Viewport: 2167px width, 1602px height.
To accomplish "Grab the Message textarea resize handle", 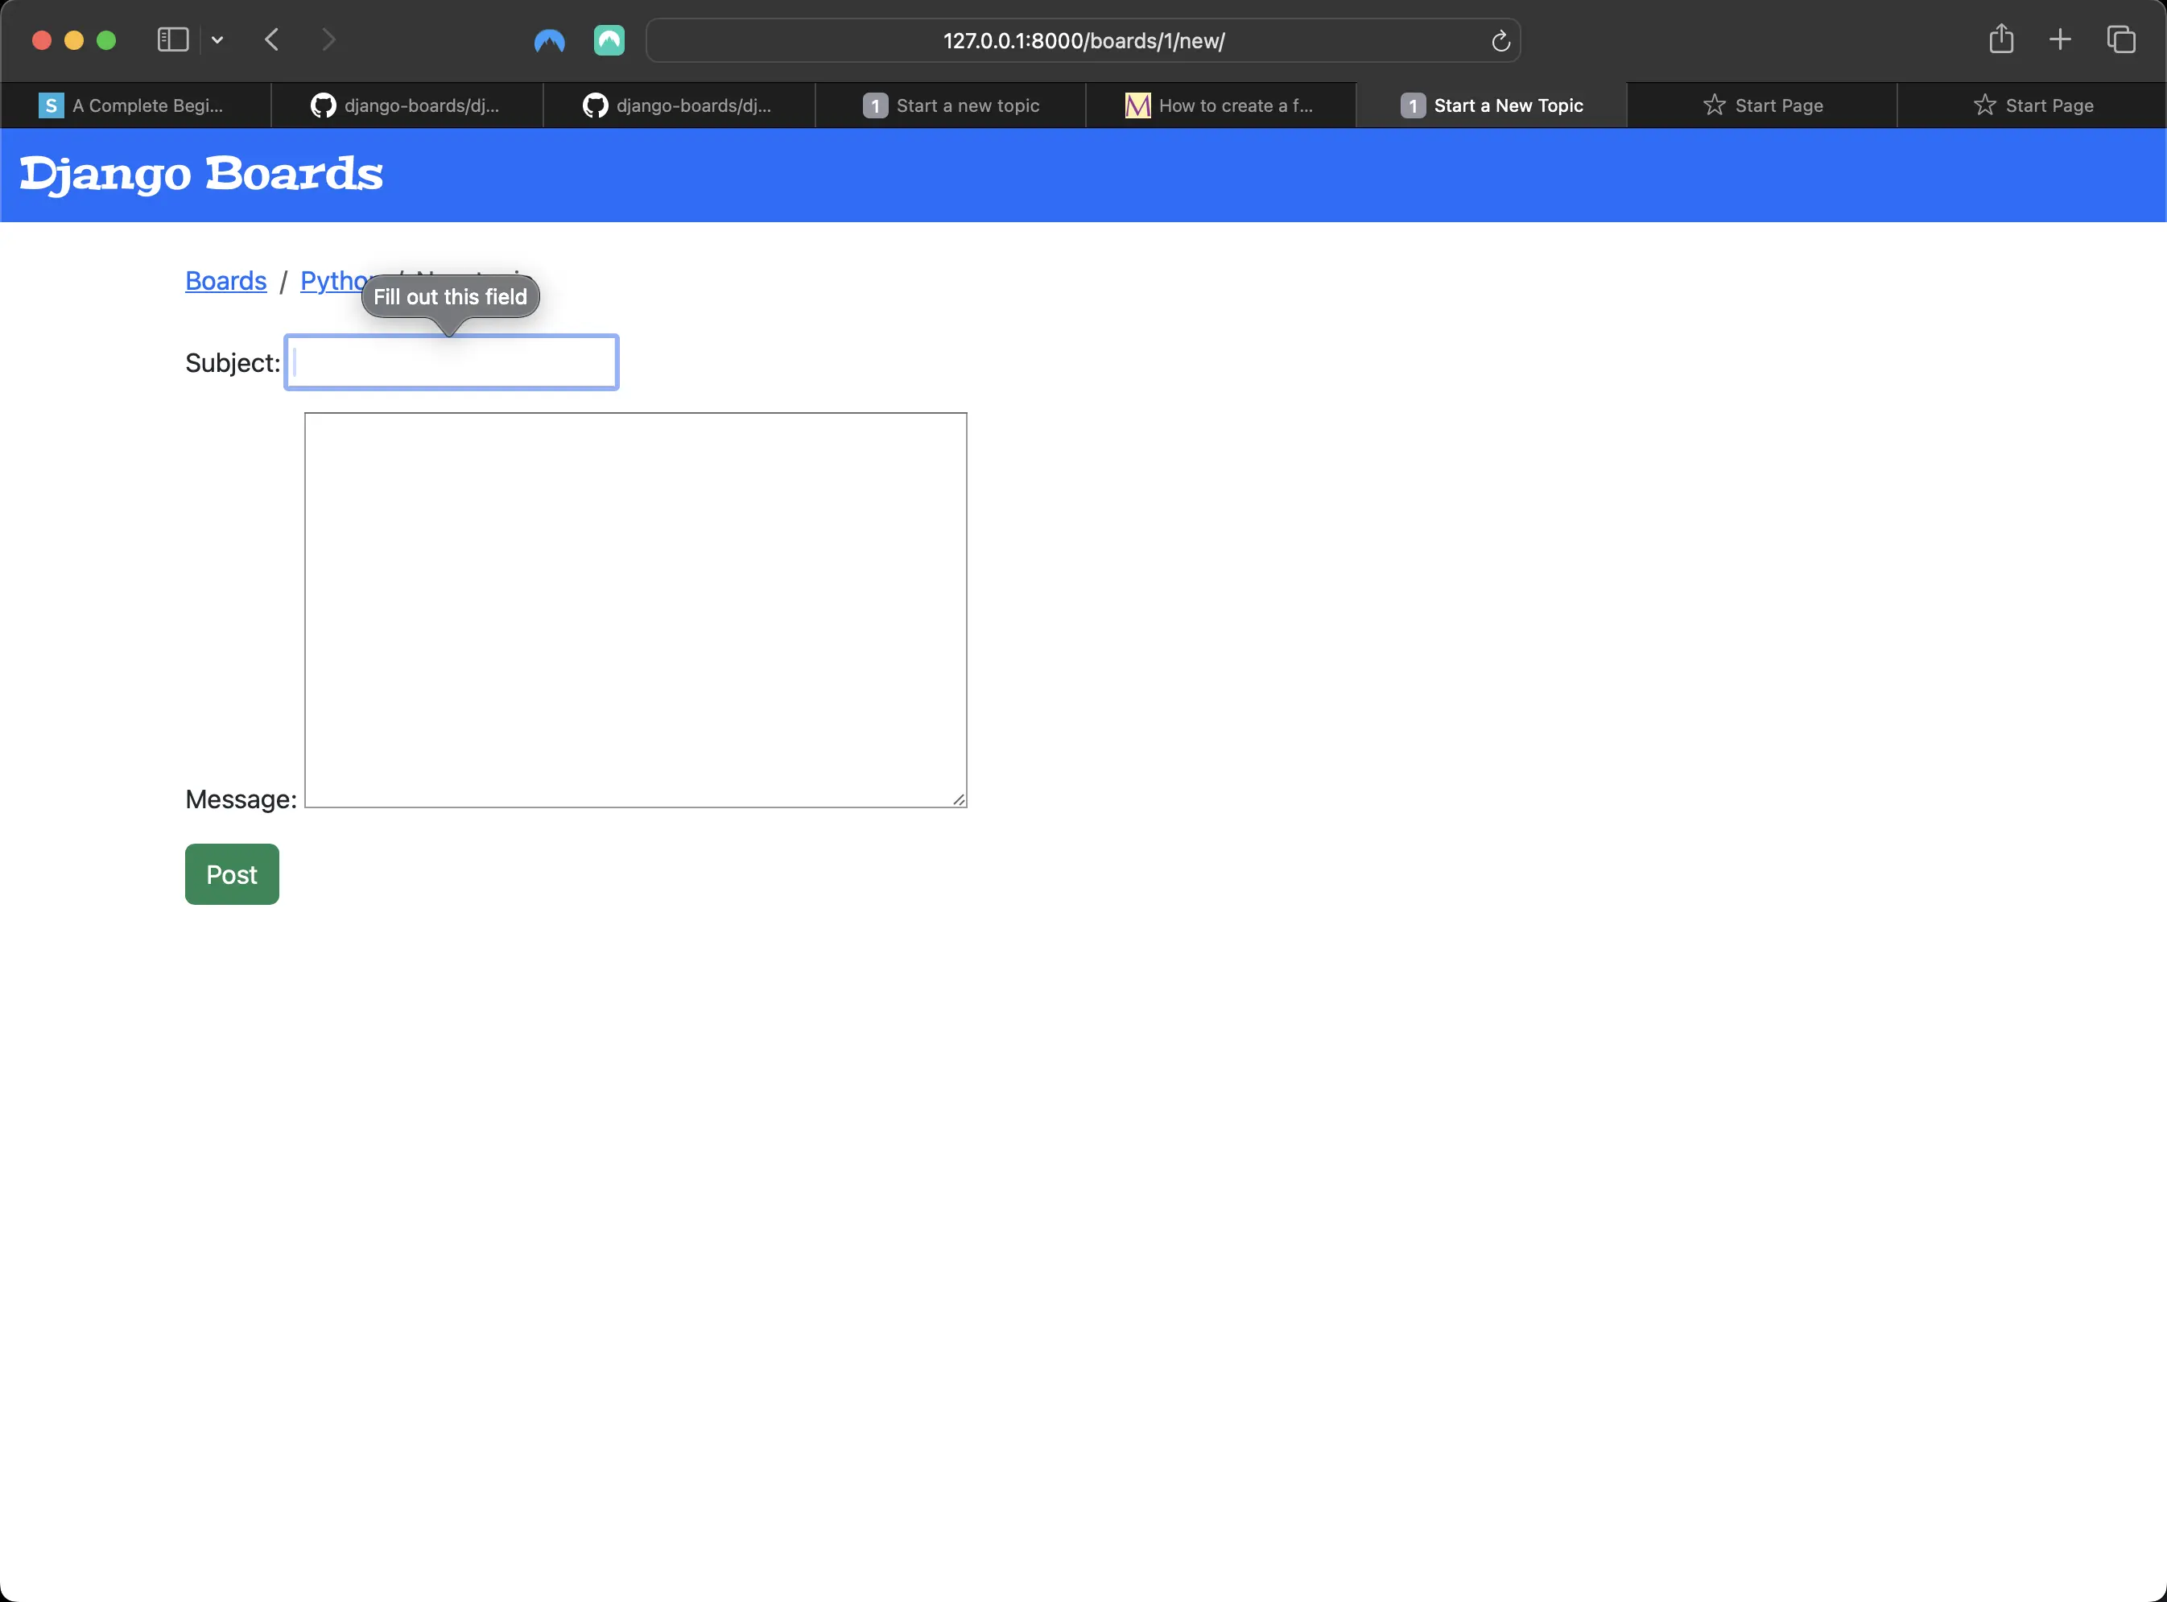I will pos(958,799).
